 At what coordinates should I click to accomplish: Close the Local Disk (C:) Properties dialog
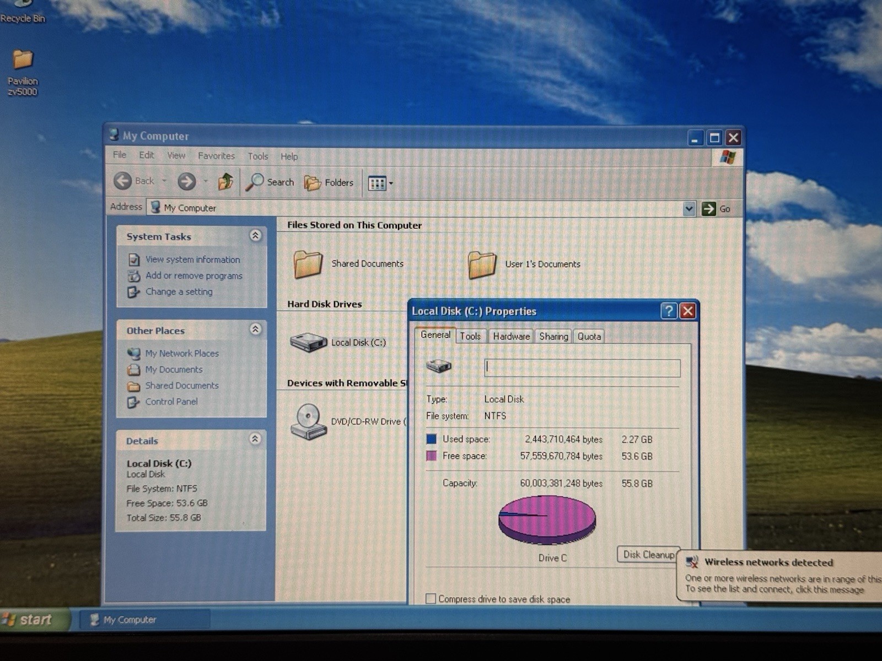coord(687,311)
